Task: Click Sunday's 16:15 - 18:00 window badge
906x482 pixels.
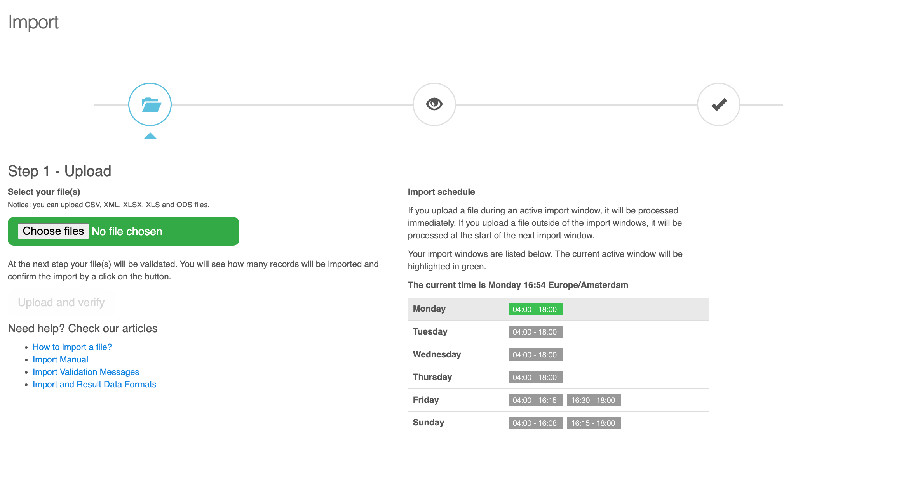Action: click(x=594, y=423)
